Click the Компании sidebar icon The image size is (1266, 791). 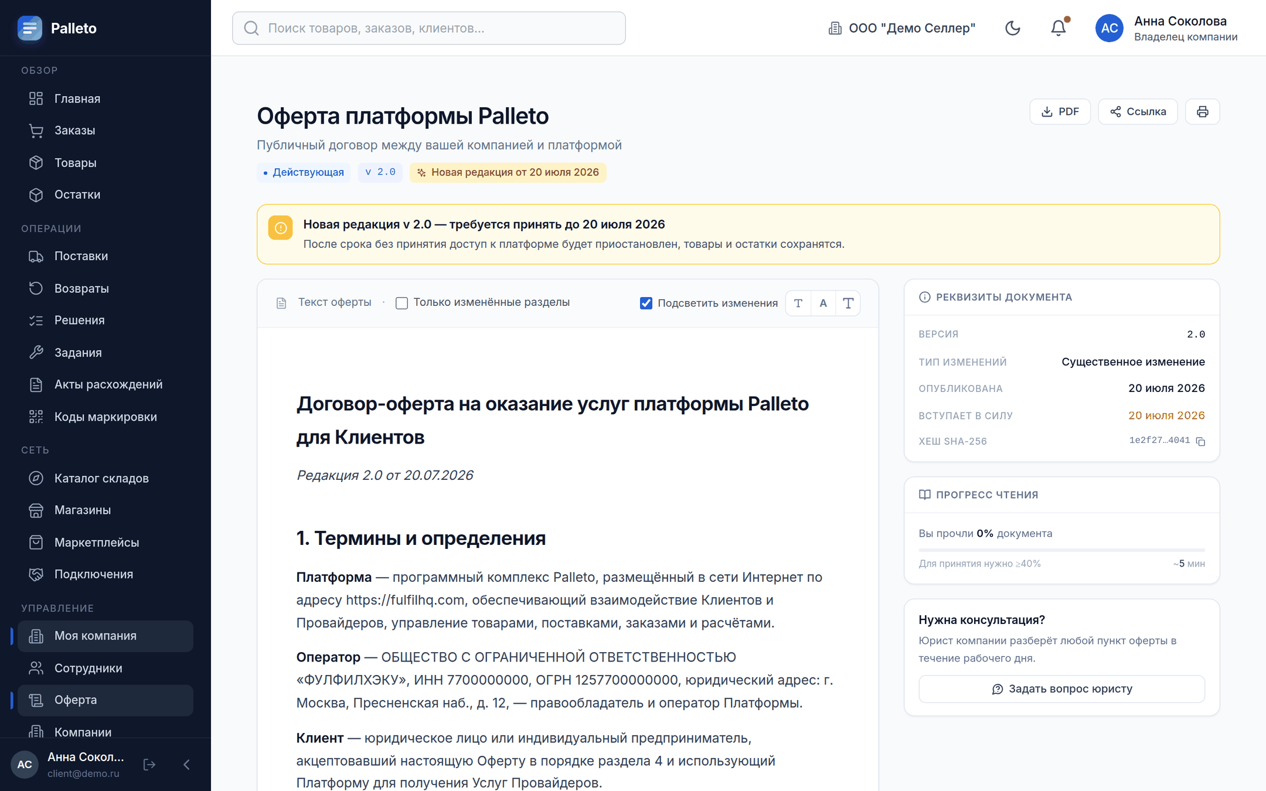pos(36,732)
